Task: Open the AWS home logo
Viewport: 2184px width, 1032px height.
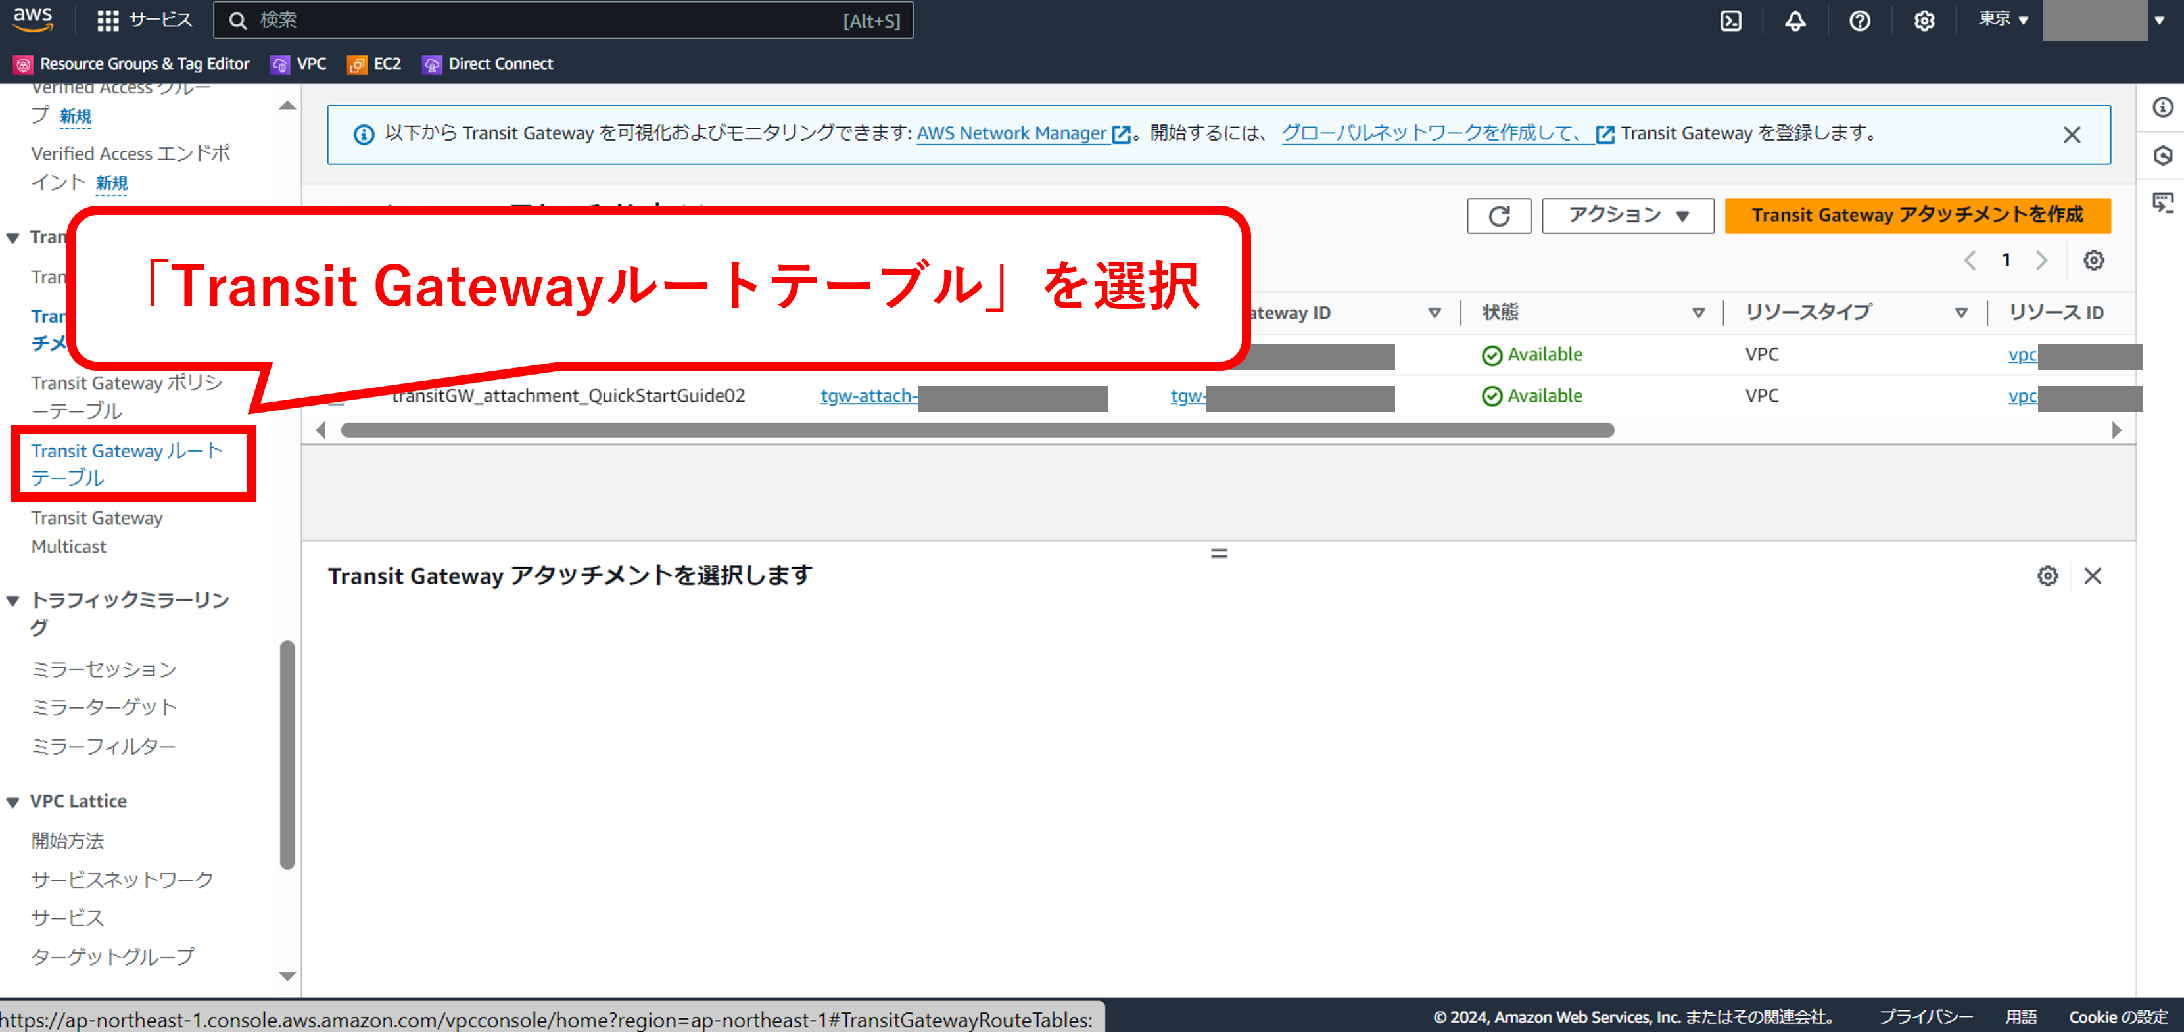Action: tap(33, 20)
